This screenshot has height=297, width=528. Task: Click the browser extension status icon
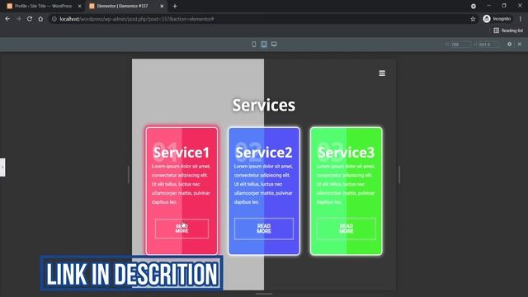473,6
